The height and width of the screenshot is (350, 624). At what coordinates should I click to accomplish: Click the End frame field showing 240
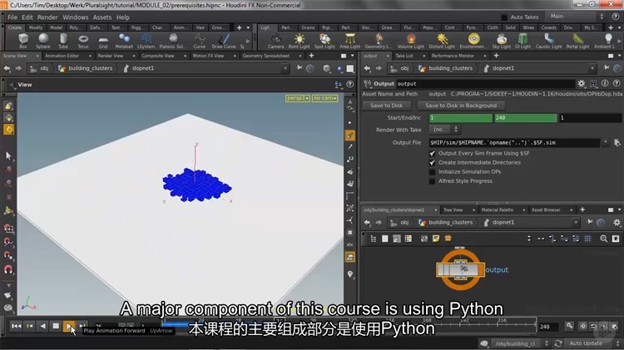526,118
